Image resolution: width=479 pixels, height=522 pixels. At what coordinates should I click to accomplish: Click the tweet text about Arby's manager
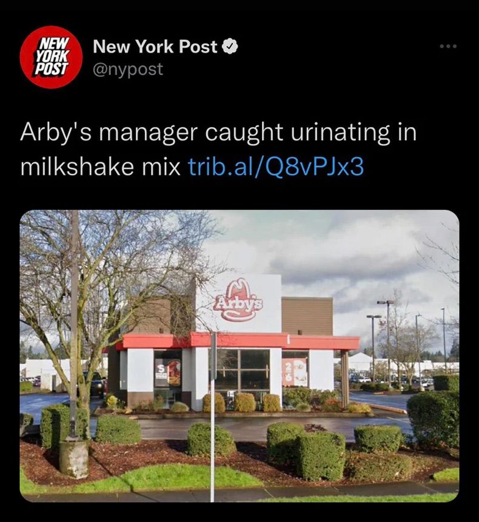tap(218, 150)
